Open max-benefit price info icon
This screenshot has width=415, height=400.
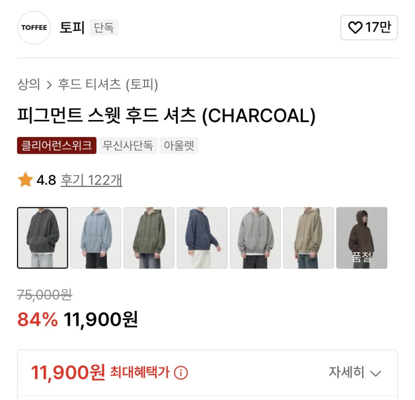click(181, 373)
